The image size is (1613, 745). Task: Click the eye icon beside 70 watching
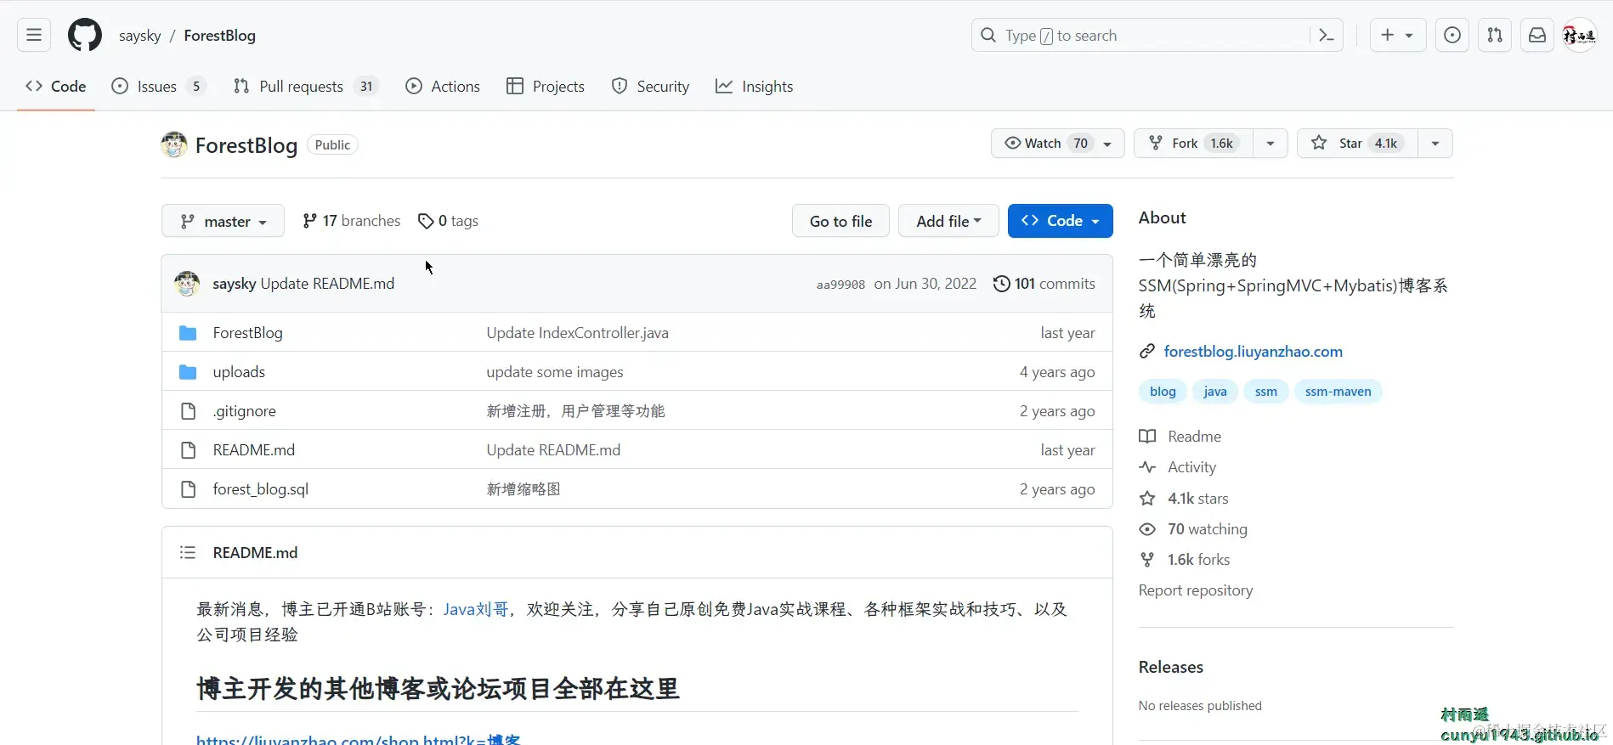click(x=1147, y=529)
